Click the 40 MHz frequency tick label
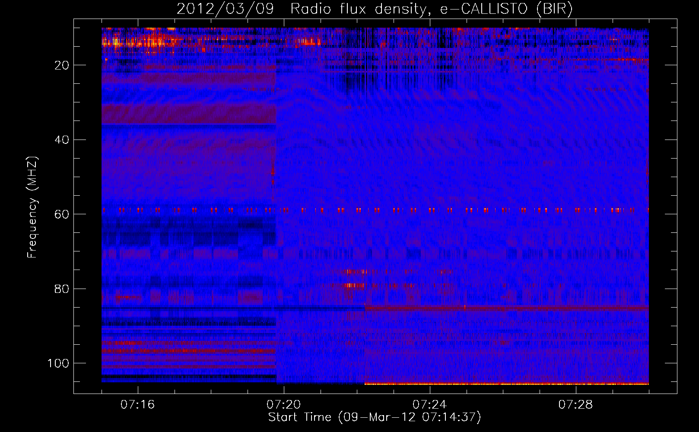 point(62,140)
